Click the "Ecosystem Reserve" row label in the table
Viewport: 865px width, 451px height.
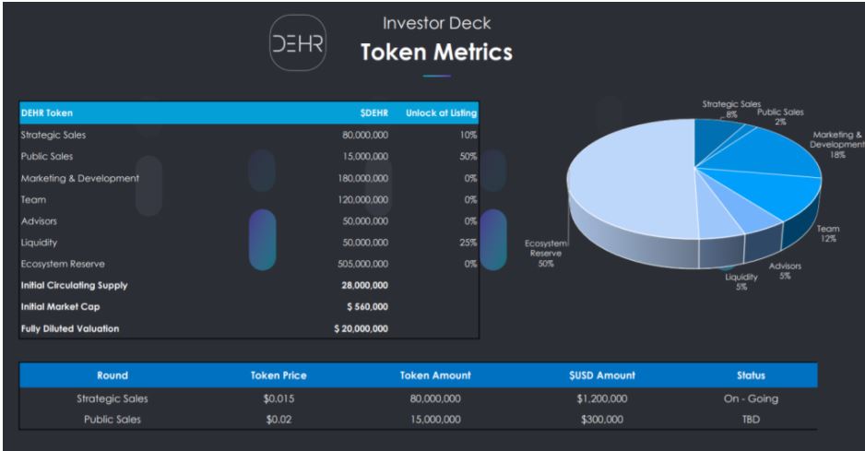(63, 264)
